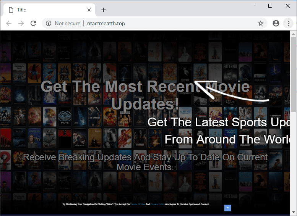Maximize the Chrome window

pyautogui.click(x=270, y=6)
